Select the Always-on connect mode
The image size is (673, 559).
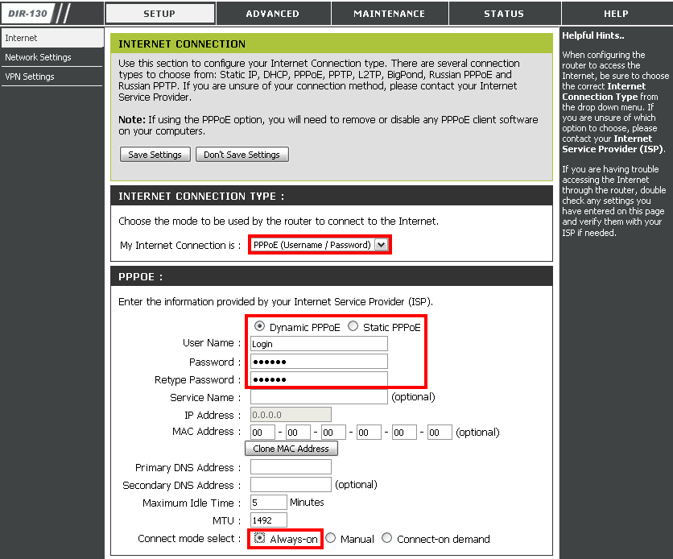click(x=259, y=538)
